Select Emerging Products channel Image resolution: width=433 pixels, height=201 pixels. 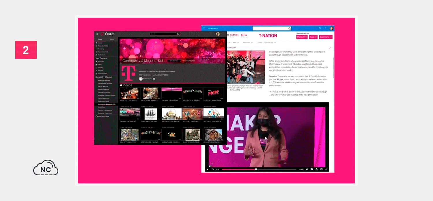(104, 80)
